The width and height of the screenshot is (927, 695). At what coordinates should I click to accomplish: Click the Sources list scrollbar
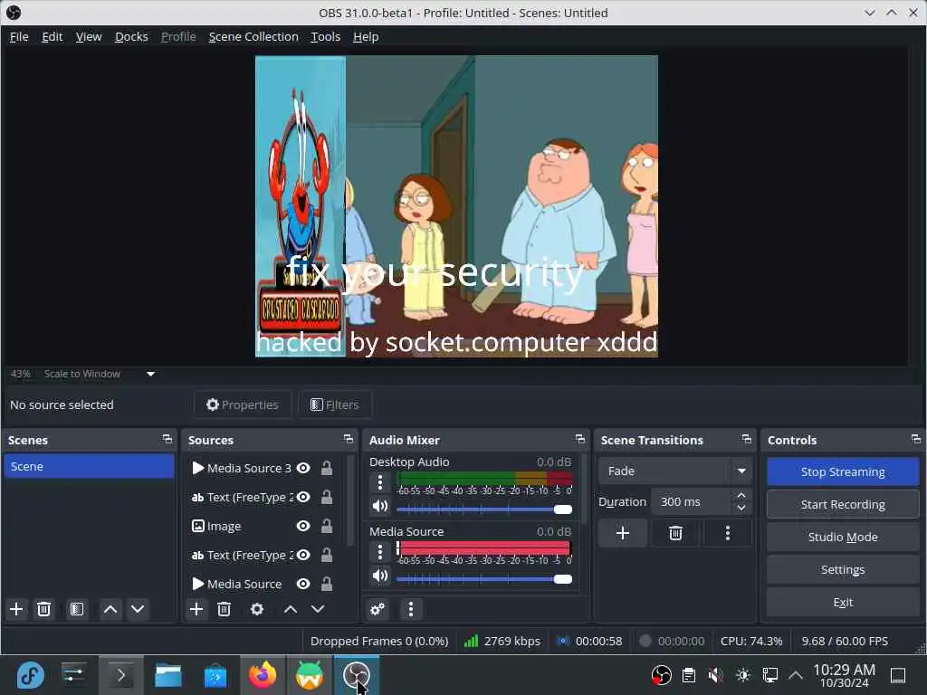(350, 500)
